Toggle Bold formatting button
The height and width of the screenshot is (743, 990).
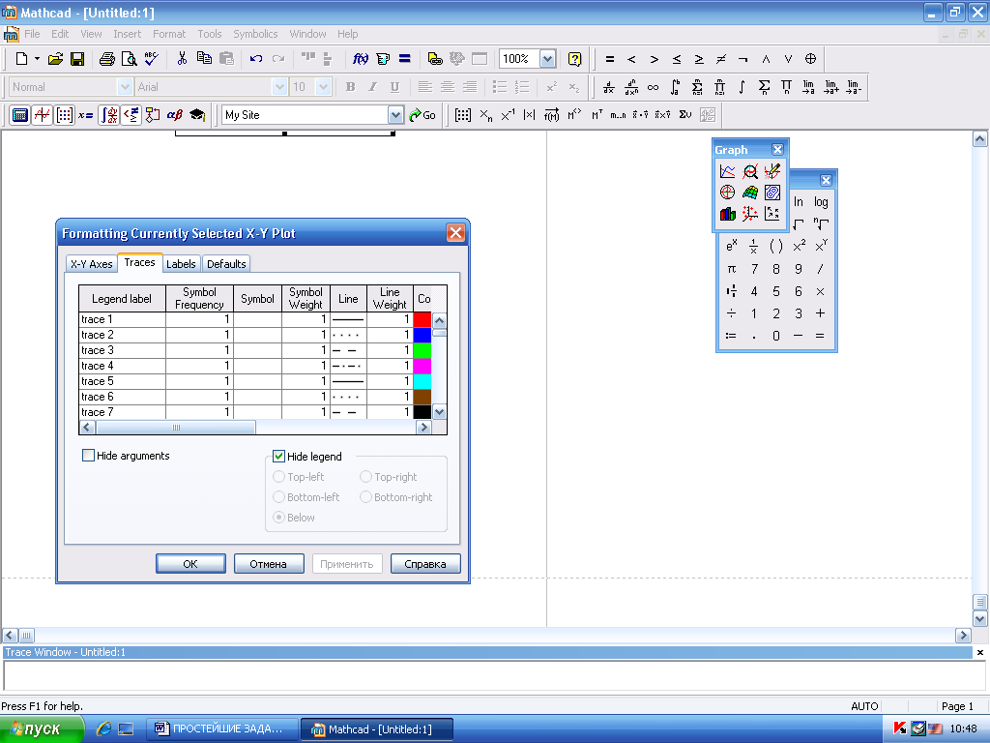[x=350, y=87]
